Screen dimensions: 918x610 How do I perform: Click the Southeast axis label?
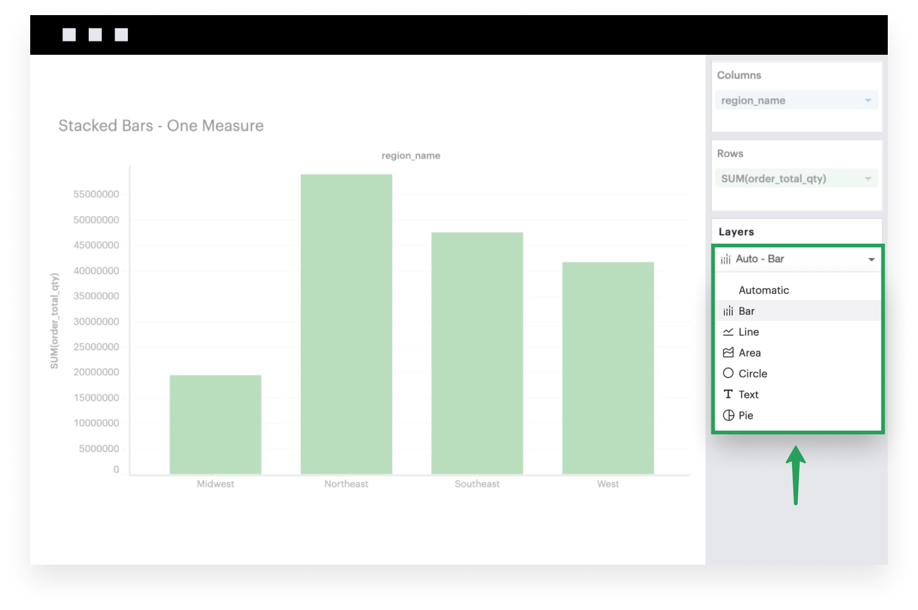coord(477,484)
